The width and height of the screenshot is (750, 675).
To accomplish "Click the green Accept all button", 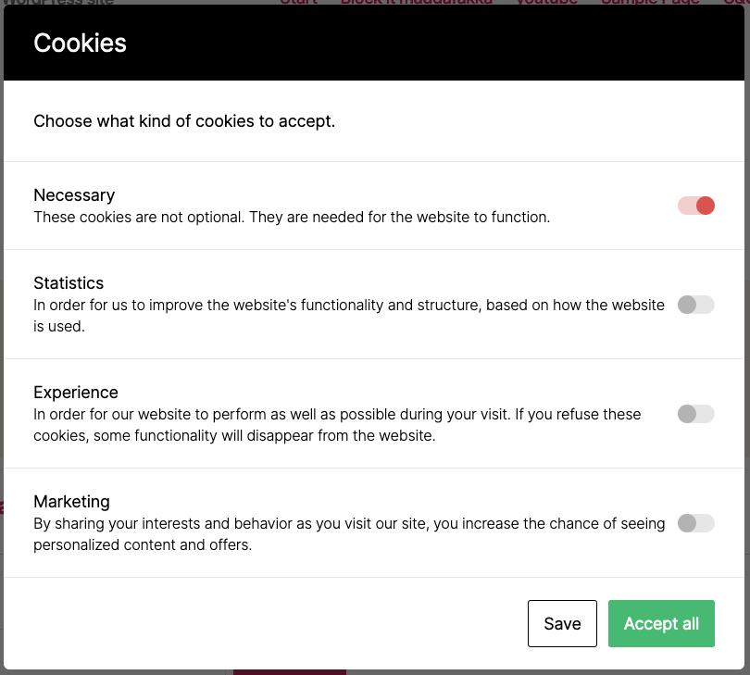I will point(661,624).
